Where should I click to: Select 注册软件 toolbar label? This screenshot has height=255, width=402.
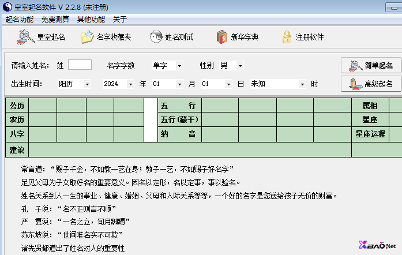tap(310, 37)
